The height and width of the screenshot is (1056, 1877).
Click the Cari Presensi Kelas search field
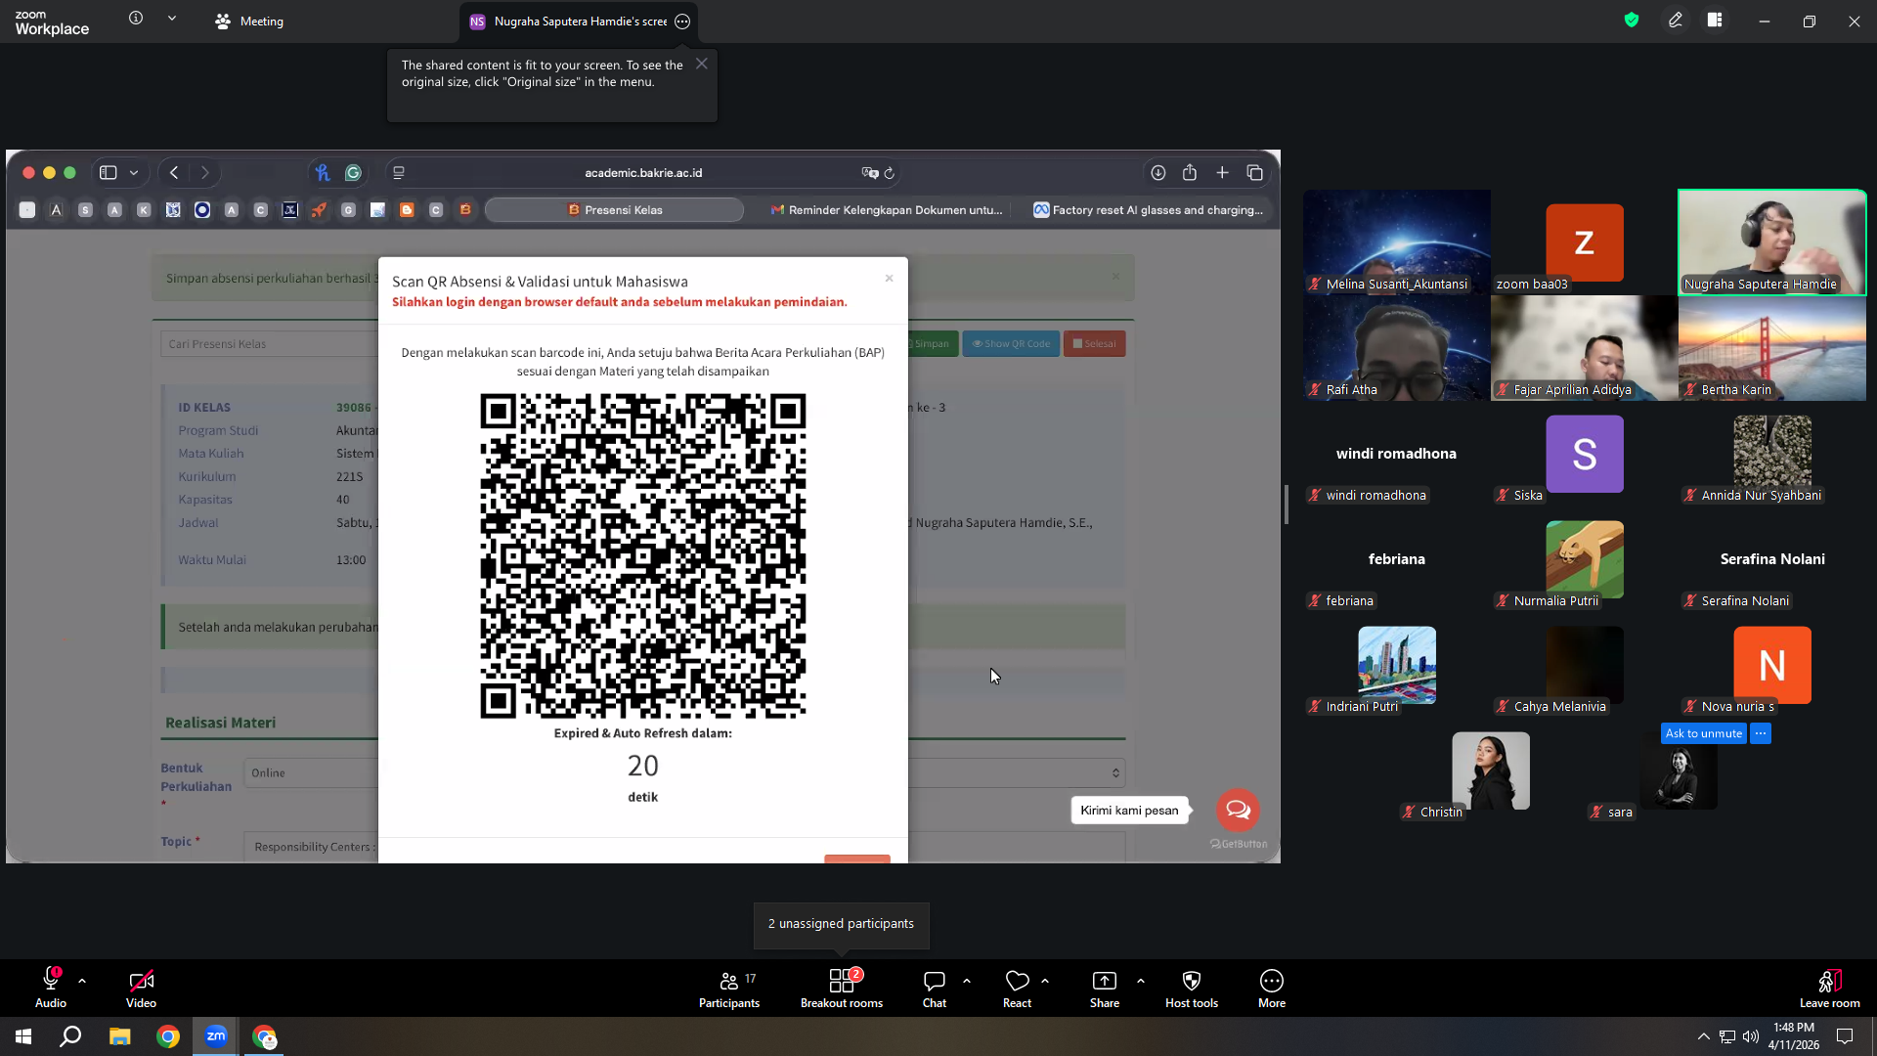tap(269, 344)
